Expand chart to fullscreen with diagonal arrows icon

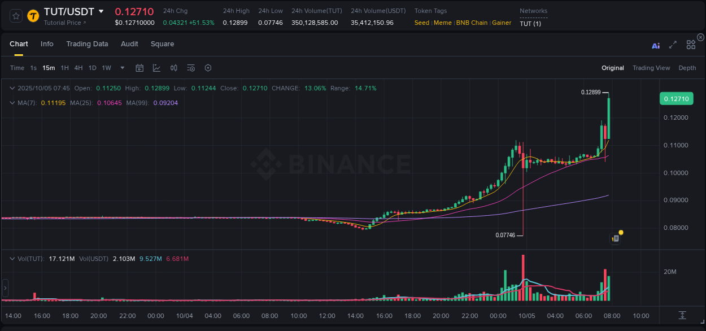[x=672, y=45]
